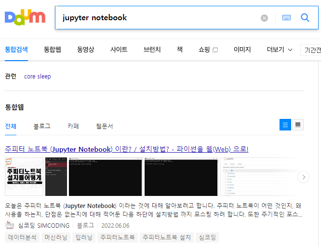The width and height of the screenshot is (321, 246).
Task: Click the 통합웹 section heading
Action: 14,107
